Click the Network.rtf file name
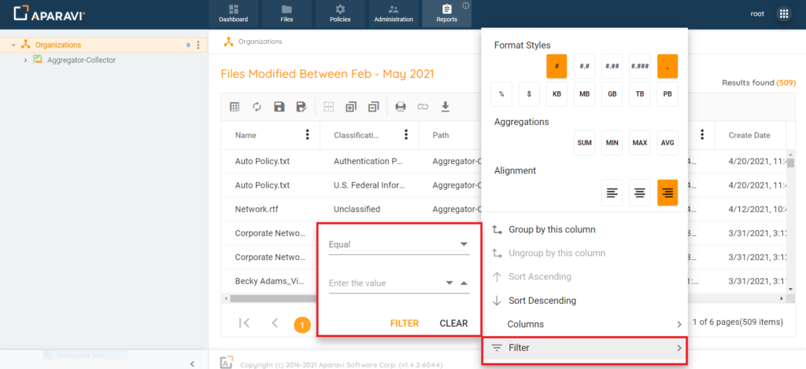806x369 pixels. click(256, 209)
